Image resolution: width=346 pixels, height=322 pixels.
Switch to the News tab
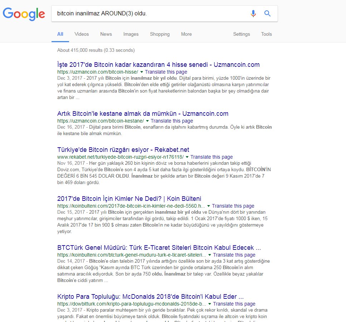[106, 34]
